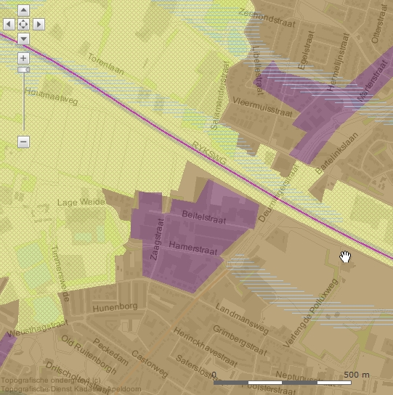
Task: Click the full-extent icon between pan arrows
Action: click(x=23, y=24)
